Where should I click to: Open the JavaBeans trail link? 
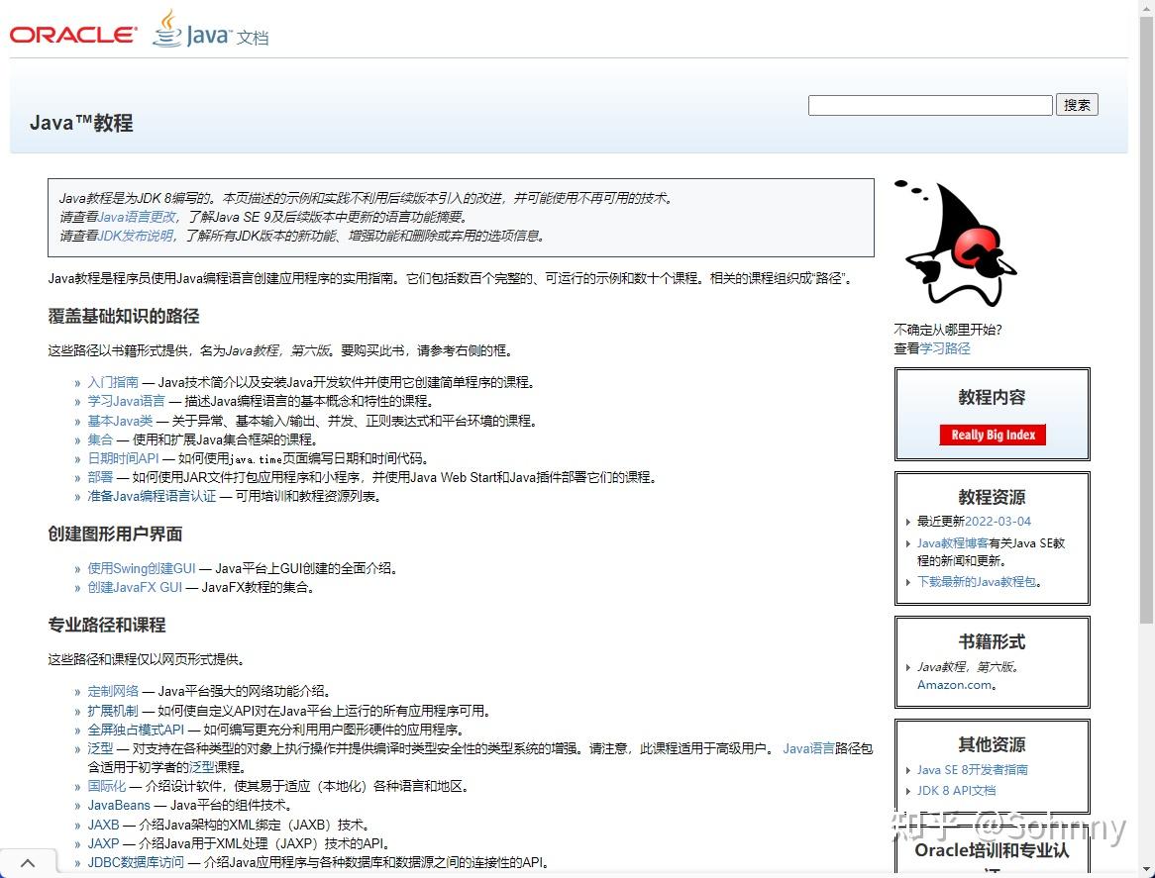pyautogui.click(x=119, y=805)
